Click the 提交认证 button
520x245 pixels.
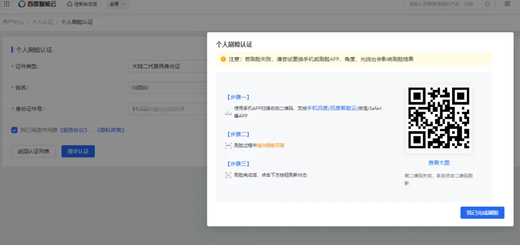coord(78,151)
